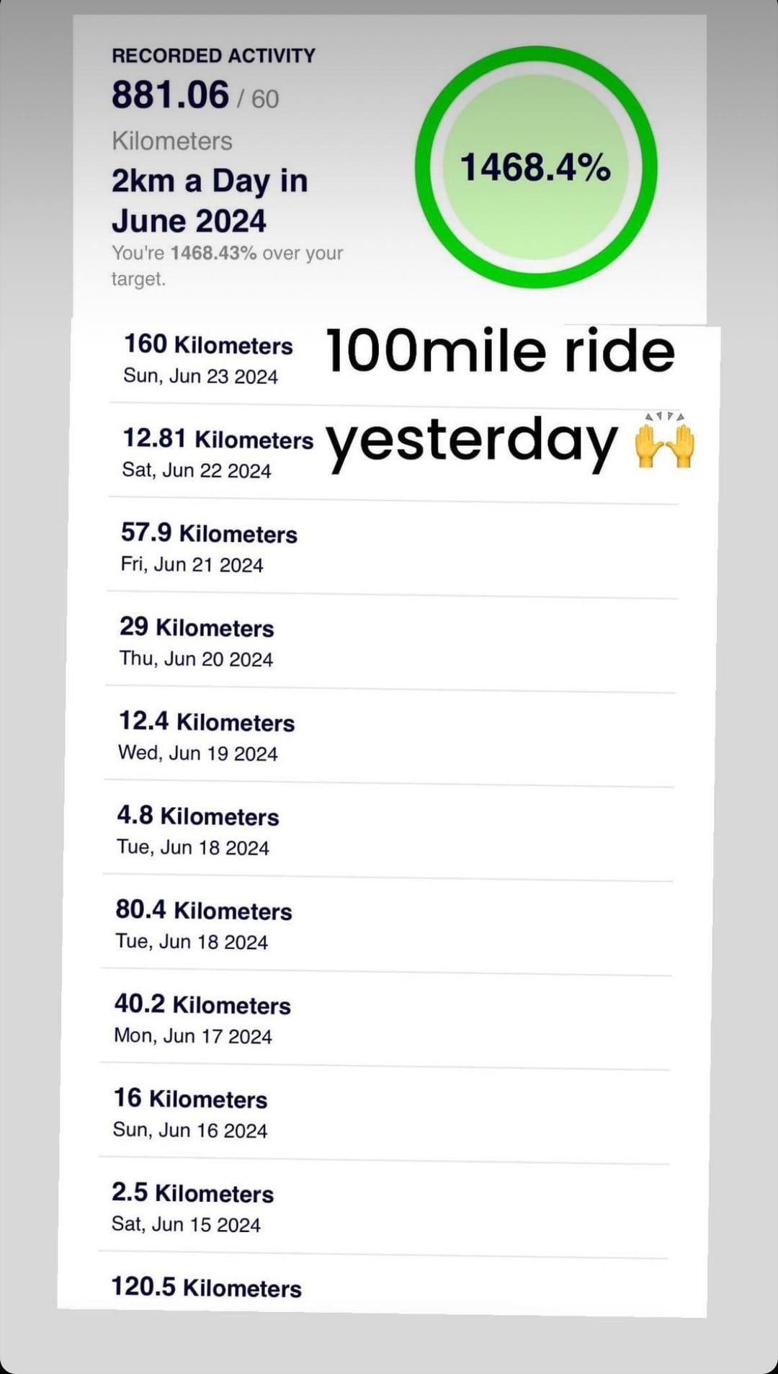This screenshot has height=1374, width=778.
Task: Tap the 40.2 Kilometers activity on Jun 17
Action: point(202,1019)
